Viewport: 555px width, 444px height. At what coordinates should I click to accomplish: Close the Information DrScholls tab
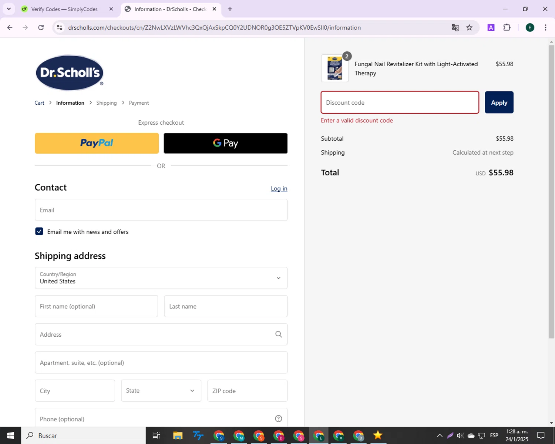(x=214, y=9)
